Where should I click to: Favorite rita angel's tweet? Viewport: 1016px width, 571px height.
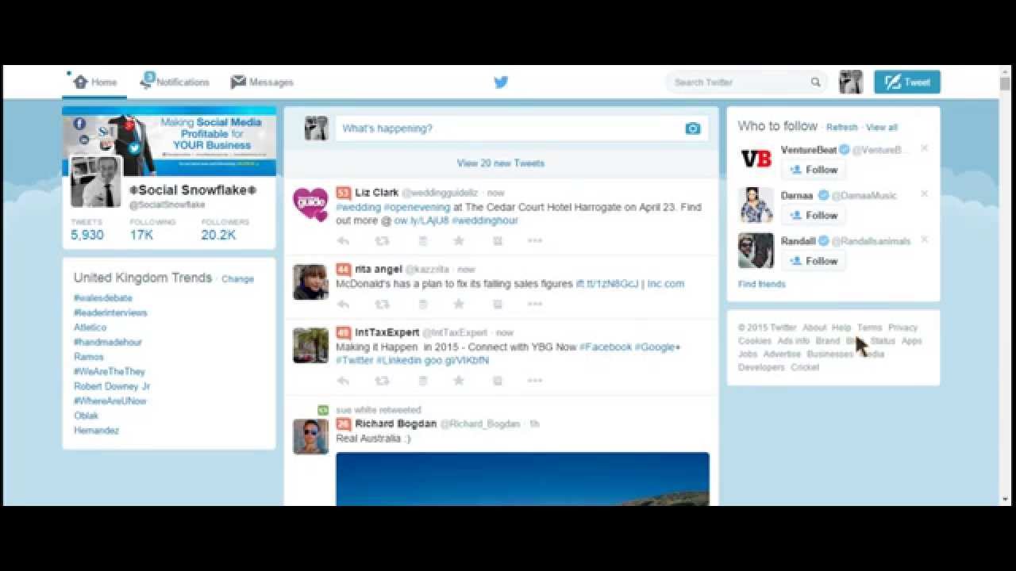tap(458, 304)
